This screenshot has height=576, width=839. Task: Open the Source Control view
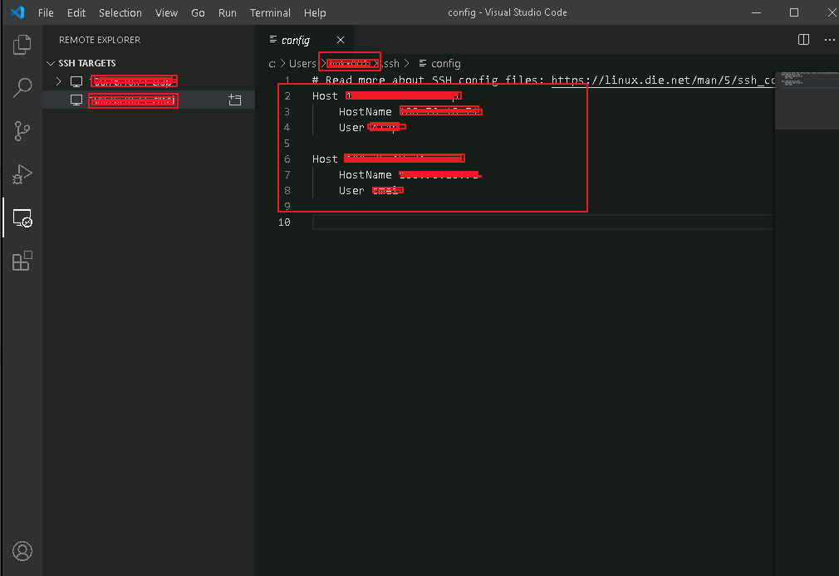coord(22,131)
